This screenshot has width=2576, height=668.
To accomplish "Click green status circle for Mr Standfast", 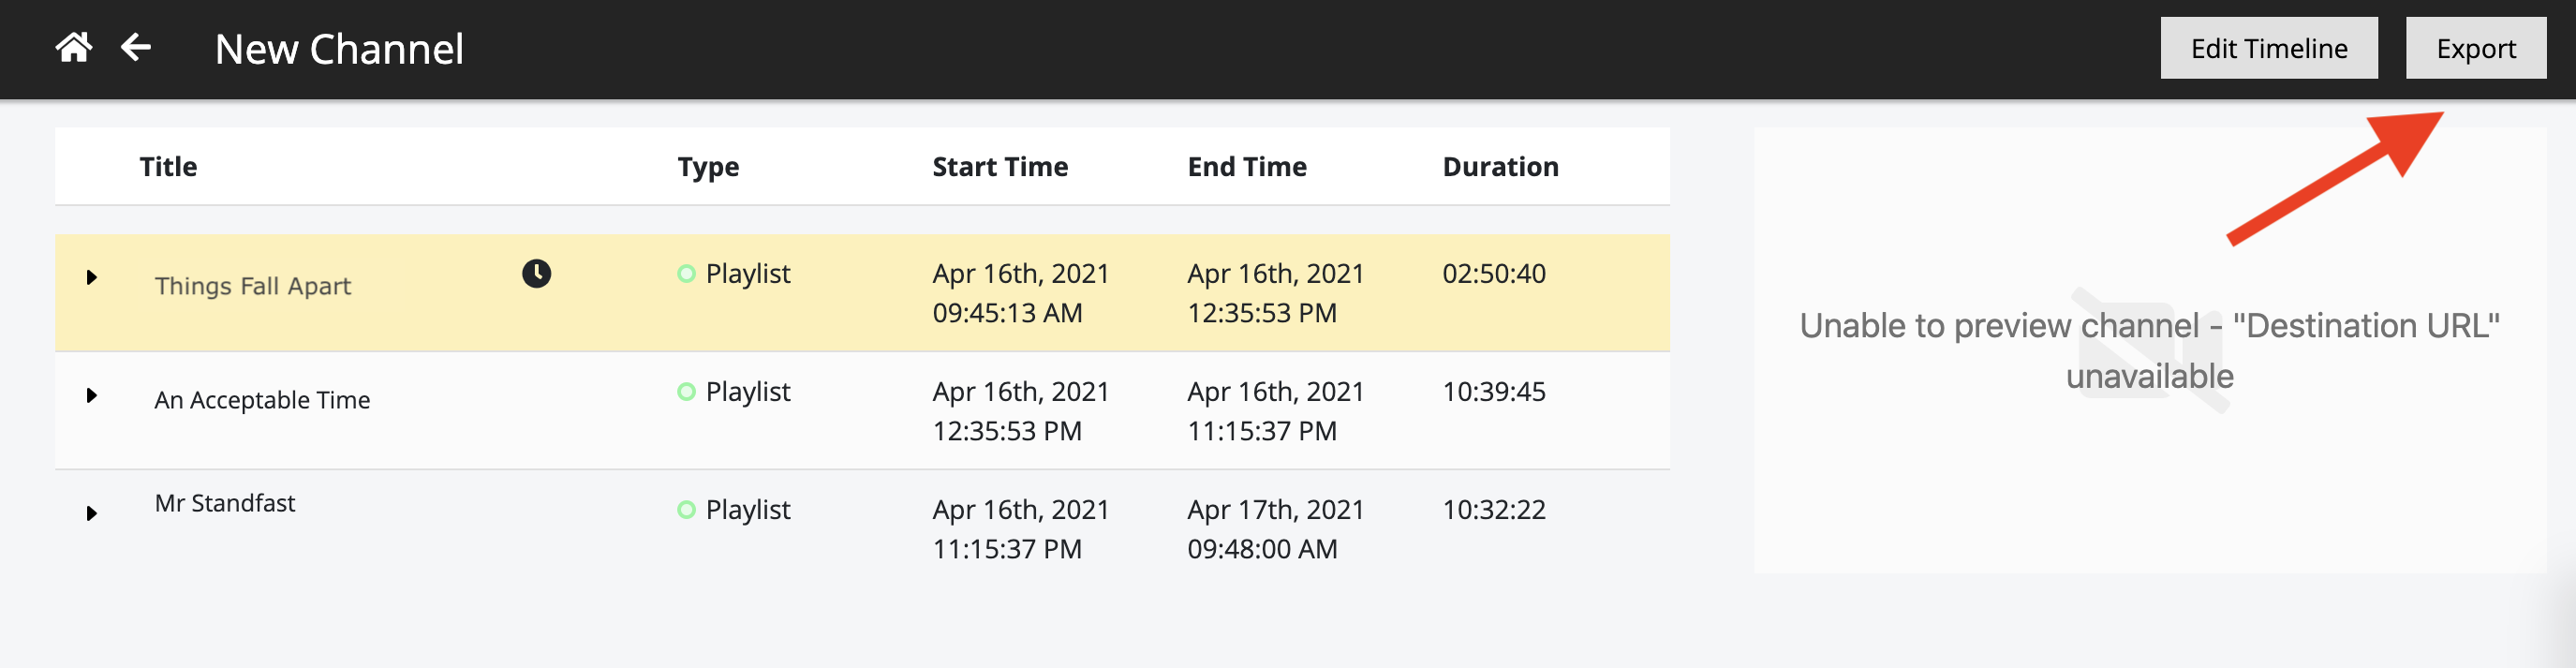I will tap(686, 509).
